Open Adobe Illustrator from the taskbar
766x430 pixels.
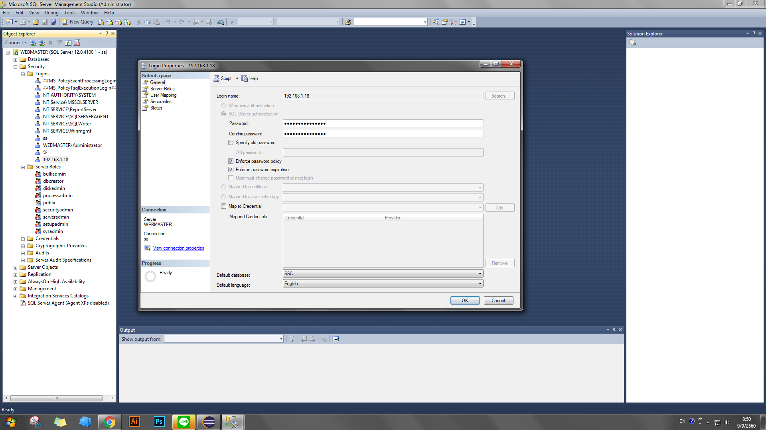134,422
